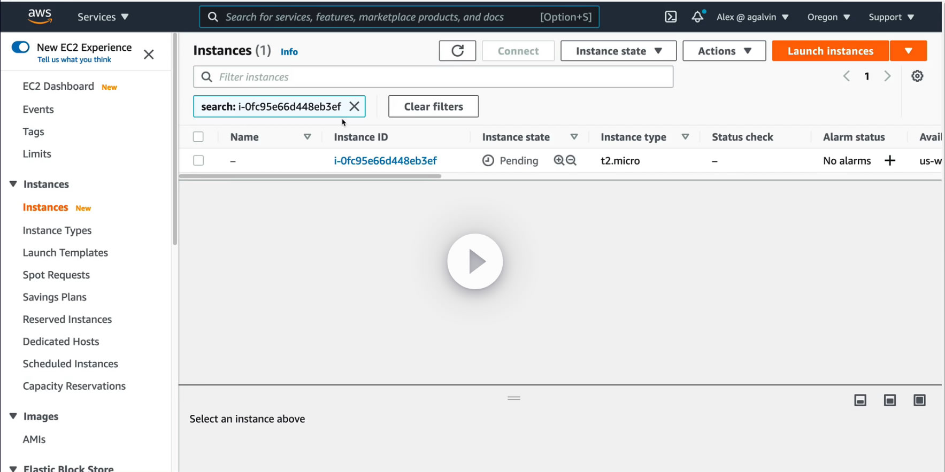The width and height of the screenshot is (945, 472).
Task: Go to previous results page
Action: click(x=847, y=76)
